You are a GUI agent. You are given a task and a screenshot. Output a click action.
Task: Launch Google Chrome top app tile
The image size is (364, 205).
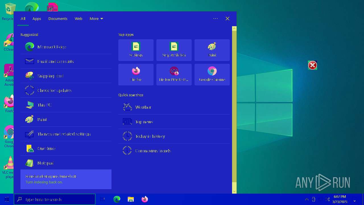click(212, 75)
